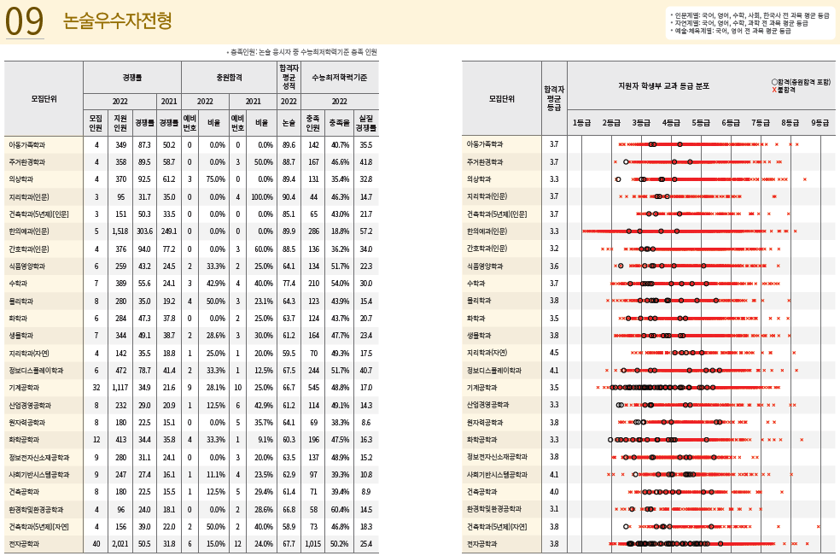The width and height of the screenshot is (840, 556).
Task: Click 한의예과(인문) dot distribution chart row
Action: tap(690, 231)
